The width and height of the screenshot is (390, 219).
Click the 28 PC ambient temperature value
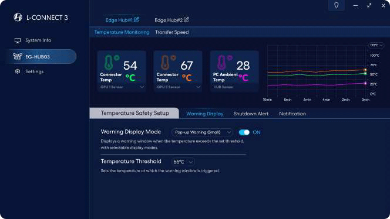243,66
